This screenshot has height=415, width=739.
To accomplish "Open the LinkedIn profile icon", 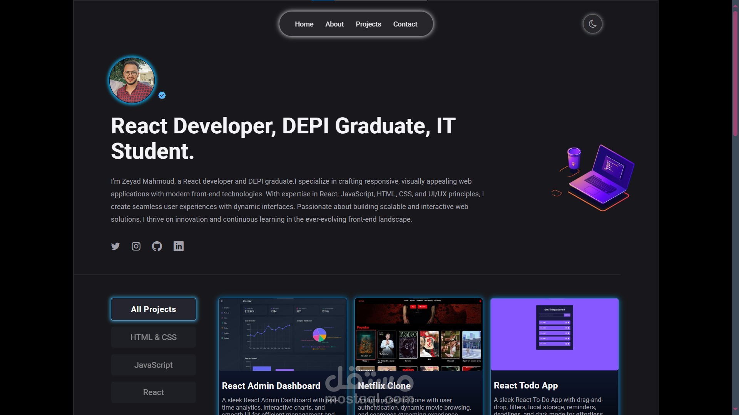I will pyautogui.click(x=179, y=246).
